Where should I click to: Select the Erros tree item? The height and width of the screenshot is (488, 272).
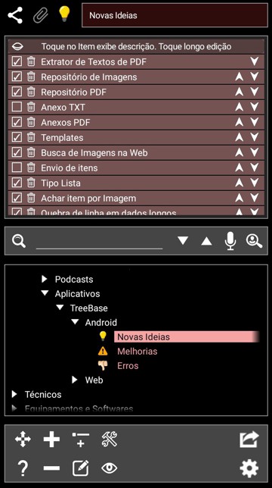pos(128,366)
